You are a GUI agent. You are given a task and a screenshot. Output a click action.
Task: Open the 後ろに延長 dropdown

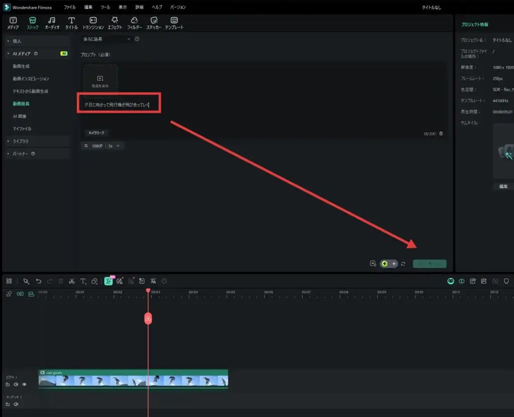pos(106,39)
